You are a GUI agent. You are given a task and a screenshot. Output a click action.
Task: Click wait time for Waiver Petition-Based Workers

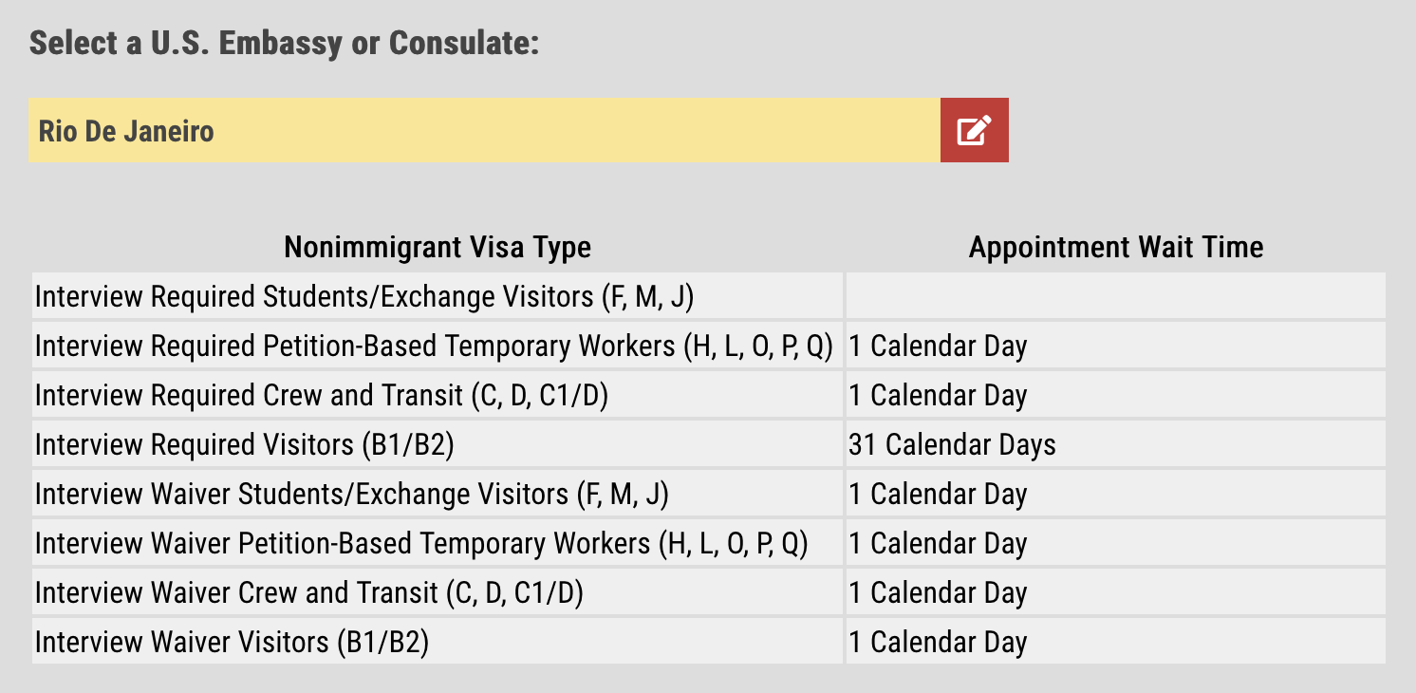(938, 543)
